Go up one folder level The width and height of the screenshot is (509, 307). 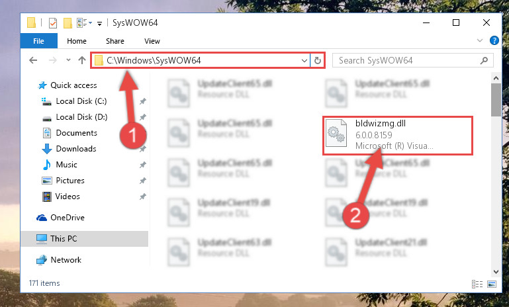(x=82, y=60)
